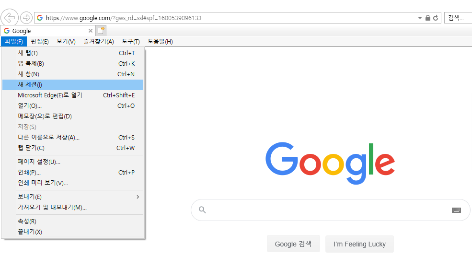Screen dimensions: 472x280
Task: Choose 새 세션(I) menu item
Action: [73, 85]
